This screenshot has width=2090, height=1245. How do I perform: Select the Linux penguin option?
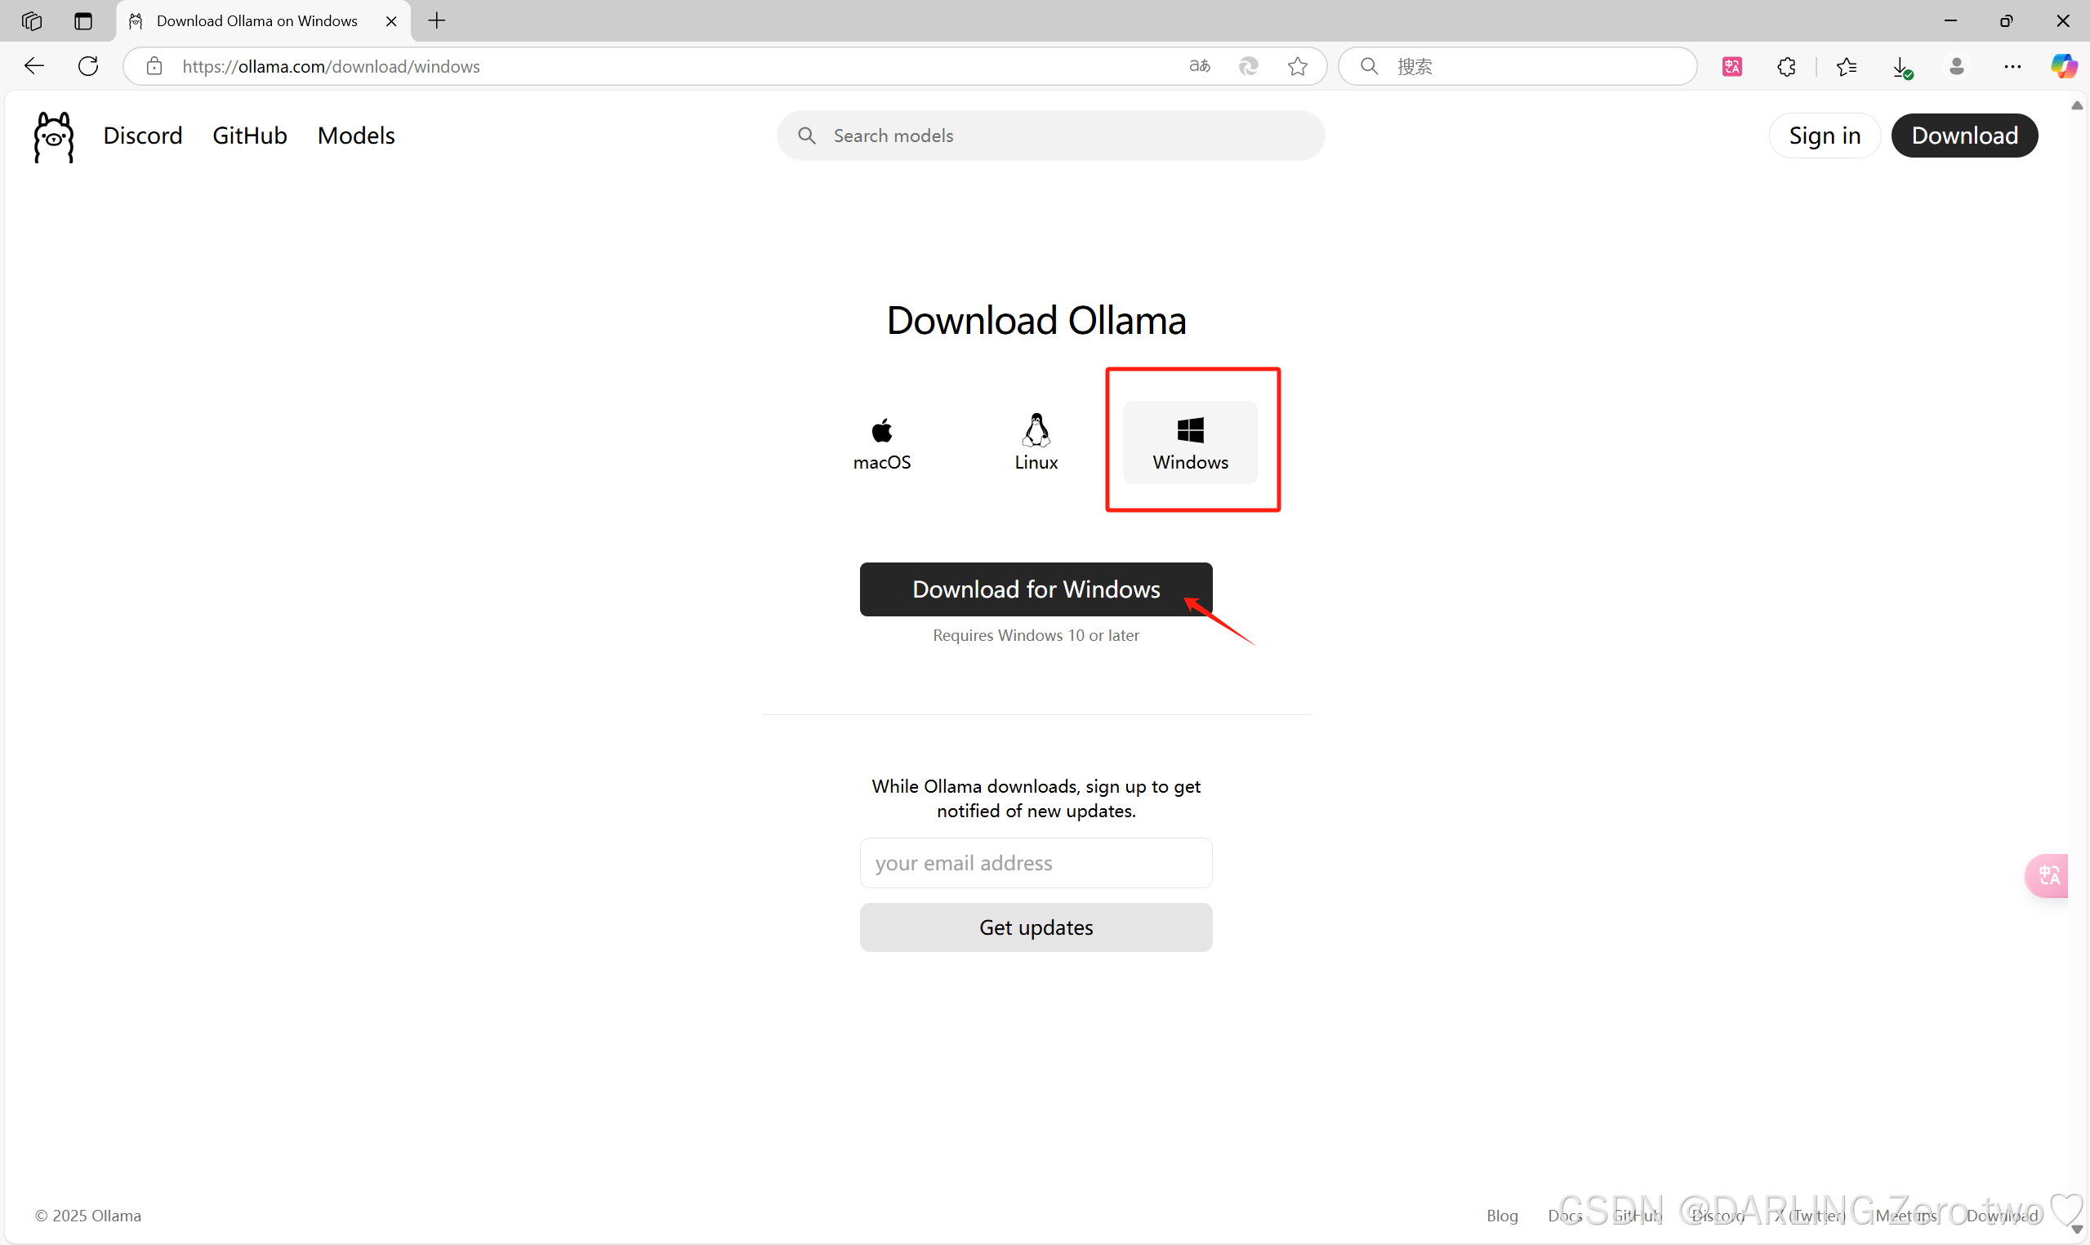point(1036,443)
